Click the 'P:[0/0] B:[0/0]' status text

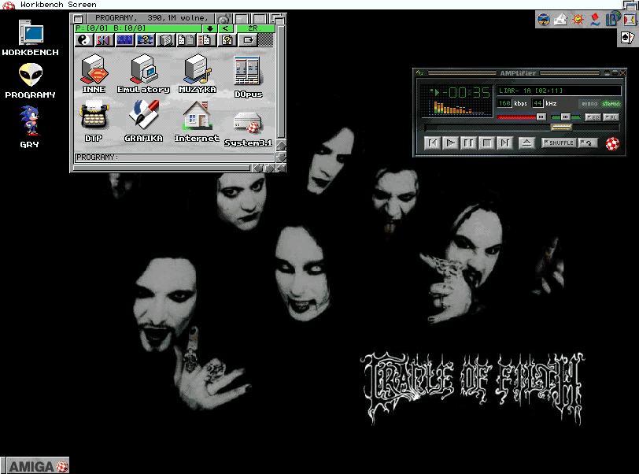[x=110, y=28]
